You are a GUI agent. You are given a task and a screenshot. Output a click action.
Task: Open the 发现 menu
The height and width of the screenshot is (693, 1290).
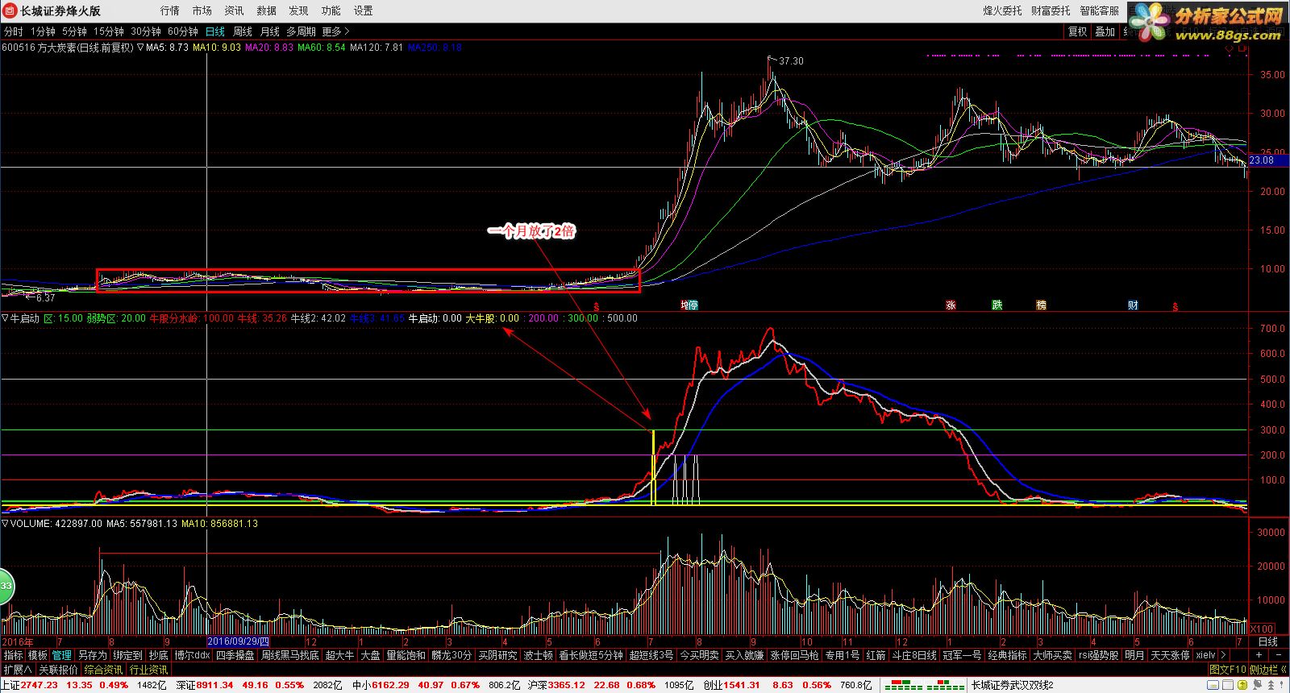pos(298,10)
